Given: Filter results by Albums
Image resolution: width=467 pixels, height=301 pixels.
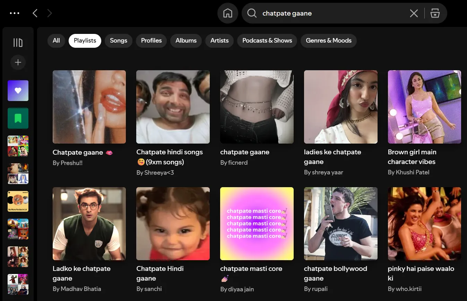Looking at the screenshot, I should pos(186,40).
